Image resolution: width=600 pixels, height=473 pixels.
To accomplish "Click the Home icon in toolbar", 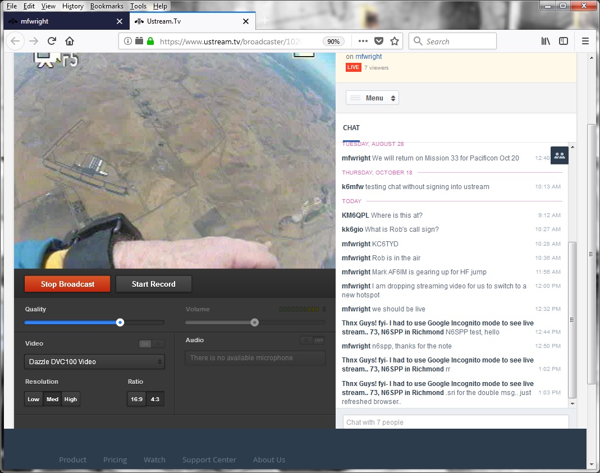I will tap(70, 41).
